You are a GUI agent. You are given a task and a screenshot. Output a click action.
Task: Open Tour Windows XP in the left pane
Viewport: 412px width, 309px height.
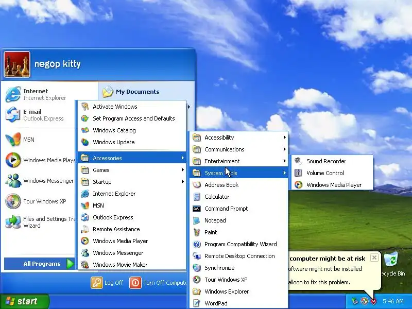(40, 201)
